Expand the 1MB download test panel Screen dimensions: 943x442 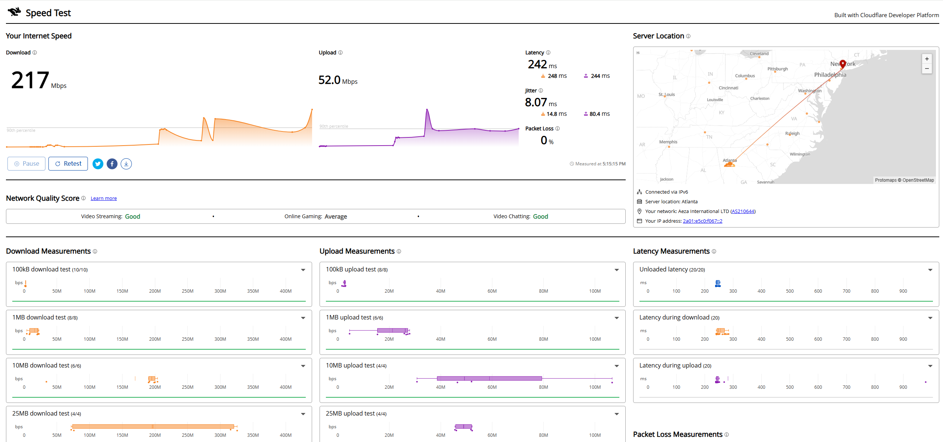click(x=303, y=318)
